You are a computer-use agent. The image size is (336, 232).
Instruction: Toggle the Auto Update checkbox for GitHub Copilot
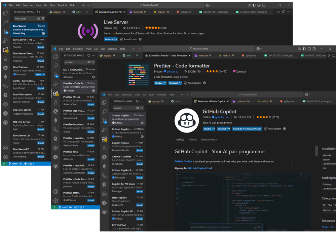coord(265,129)
